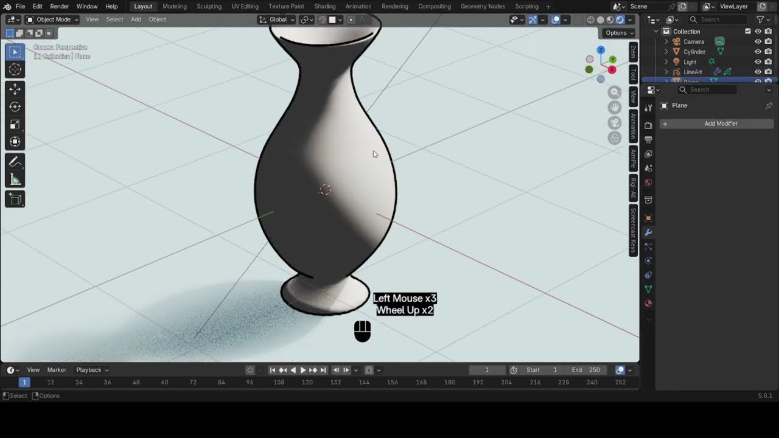779x438 pixels.
Task: Uncheck the Collection exclude checkbox
Action: pos(748,31)
